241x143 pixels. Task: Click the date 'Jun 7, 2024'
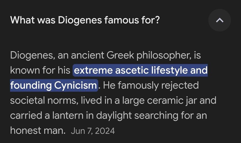[x=93, y=131]
